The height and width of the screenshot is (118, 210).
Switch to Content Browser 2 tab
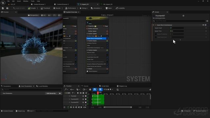point(62,4)
